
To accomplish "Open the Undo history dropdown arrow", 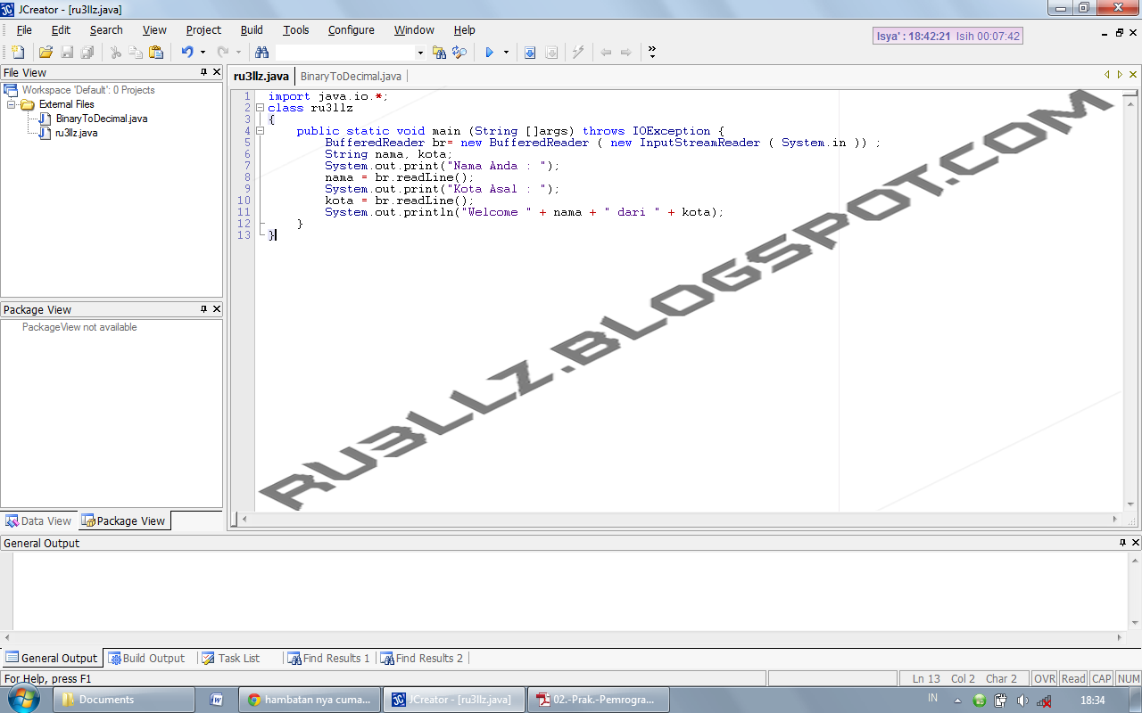I will click(x=203, y=52).
